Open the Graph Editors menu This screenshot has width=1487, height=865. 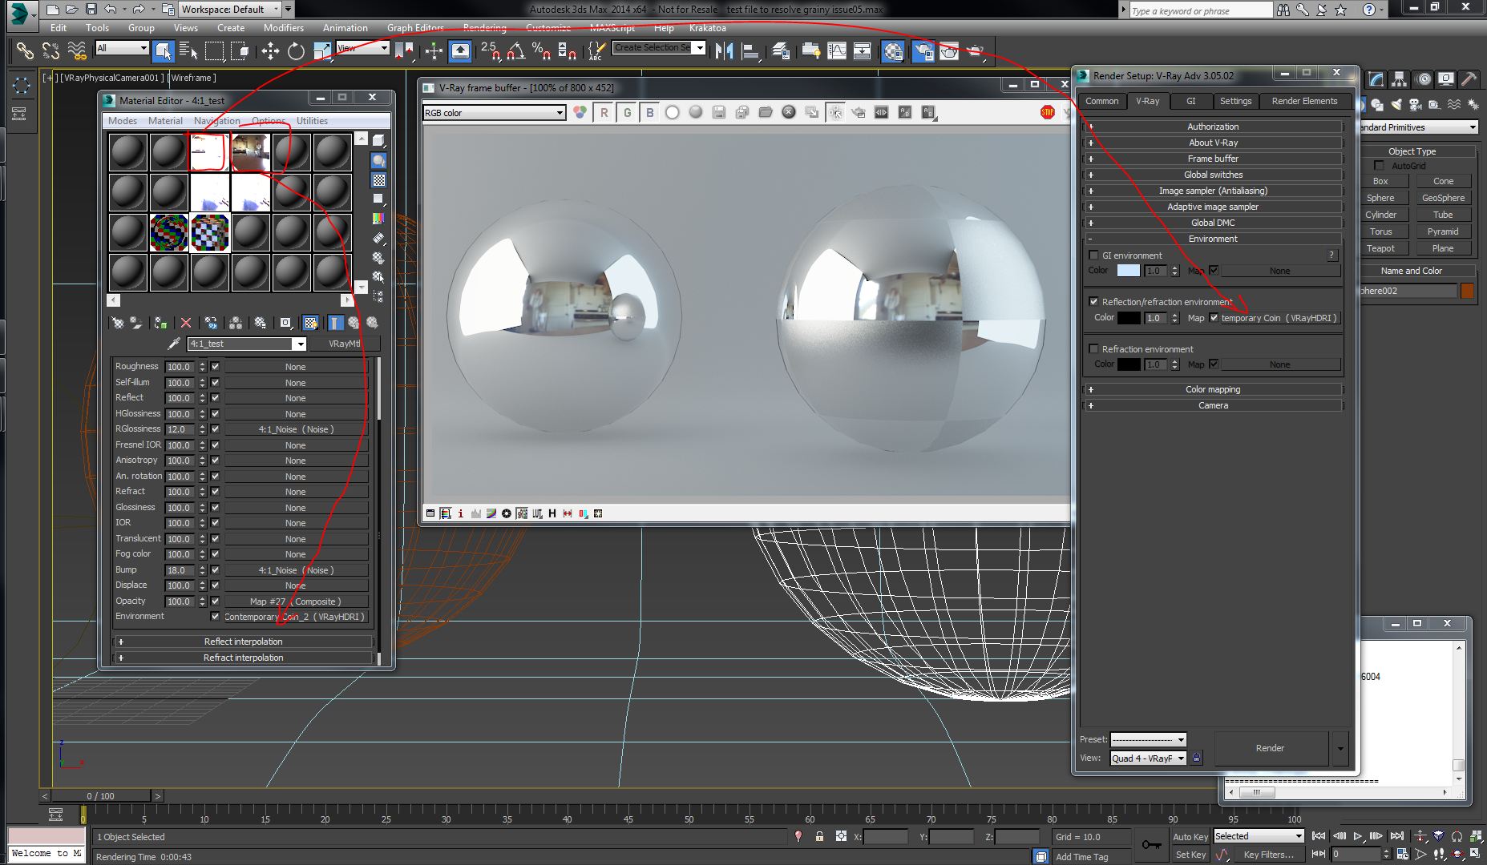415,28
